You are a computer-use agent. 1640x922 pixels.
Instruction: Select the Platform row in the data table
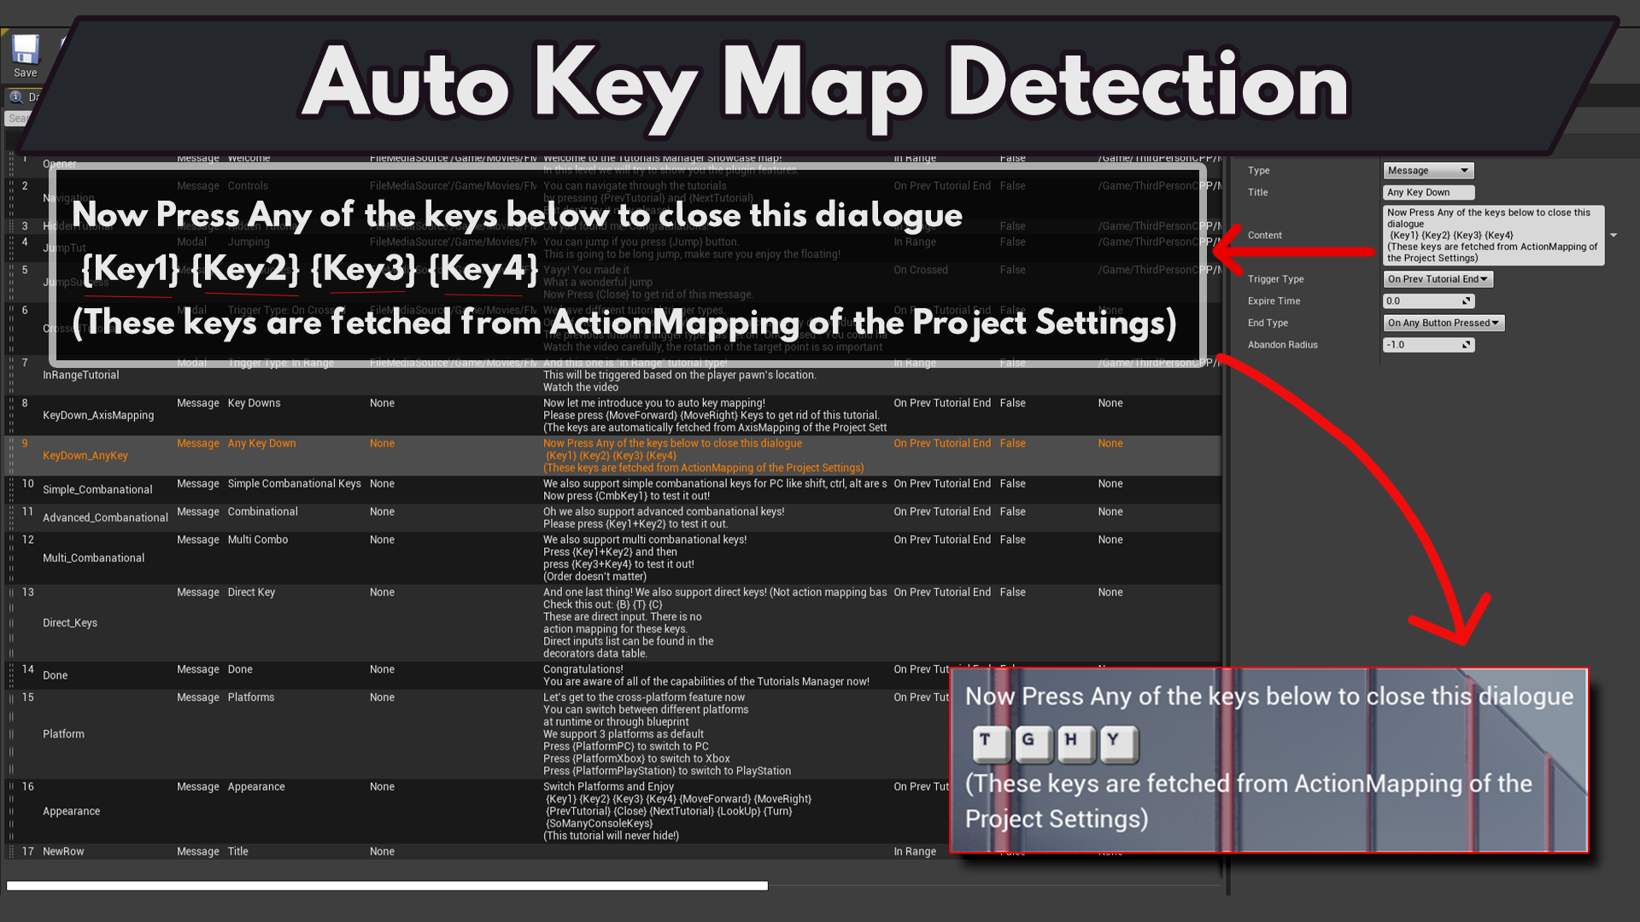(x=64, y=734)
